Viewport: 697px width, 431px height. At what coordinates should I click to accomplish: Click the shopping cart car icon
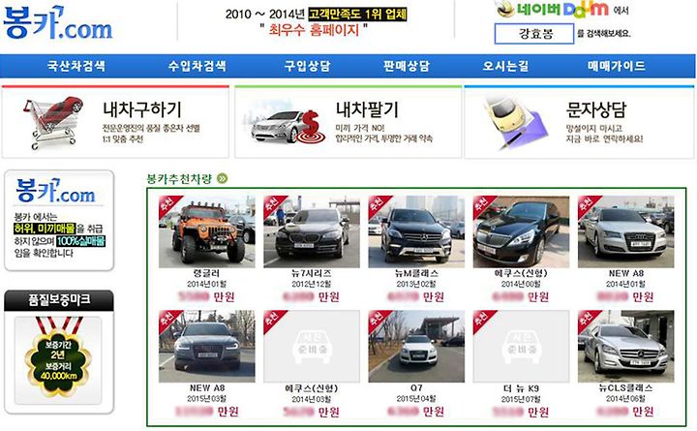point(53,122)
